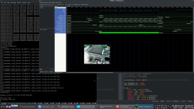Image resolution: width=194 pixels, height=109 pixels.
Task: Click the To time input field
Action: coord(69,5)
